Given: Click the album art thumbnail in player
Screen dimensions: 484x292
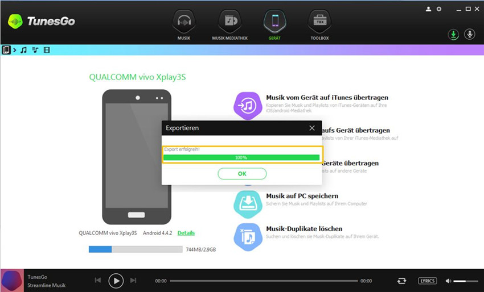Looking at the screenshot, I should point(13,280).
